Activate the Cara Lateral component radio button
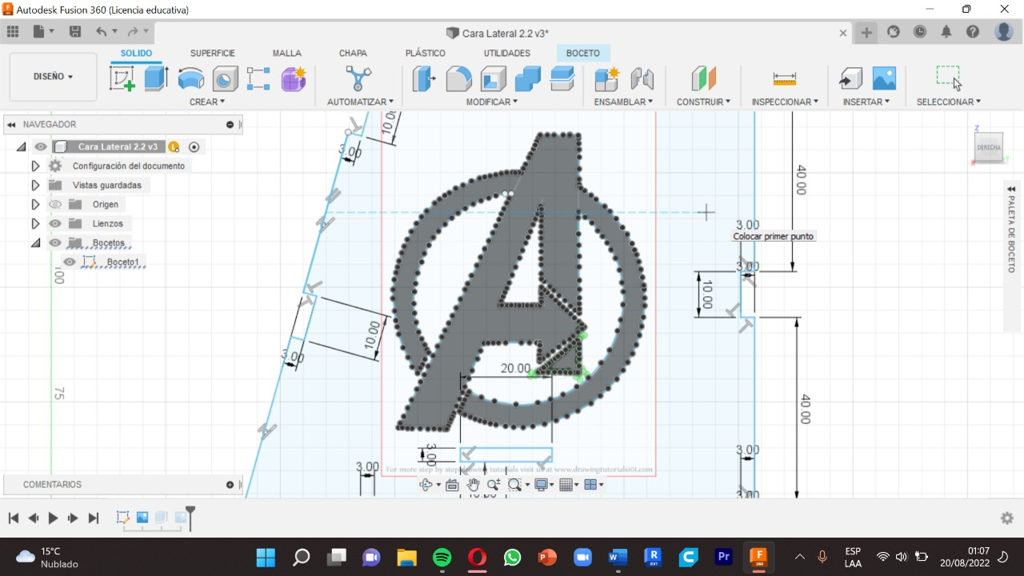The height and width of the screenshot is (576, 1024). 194,147
